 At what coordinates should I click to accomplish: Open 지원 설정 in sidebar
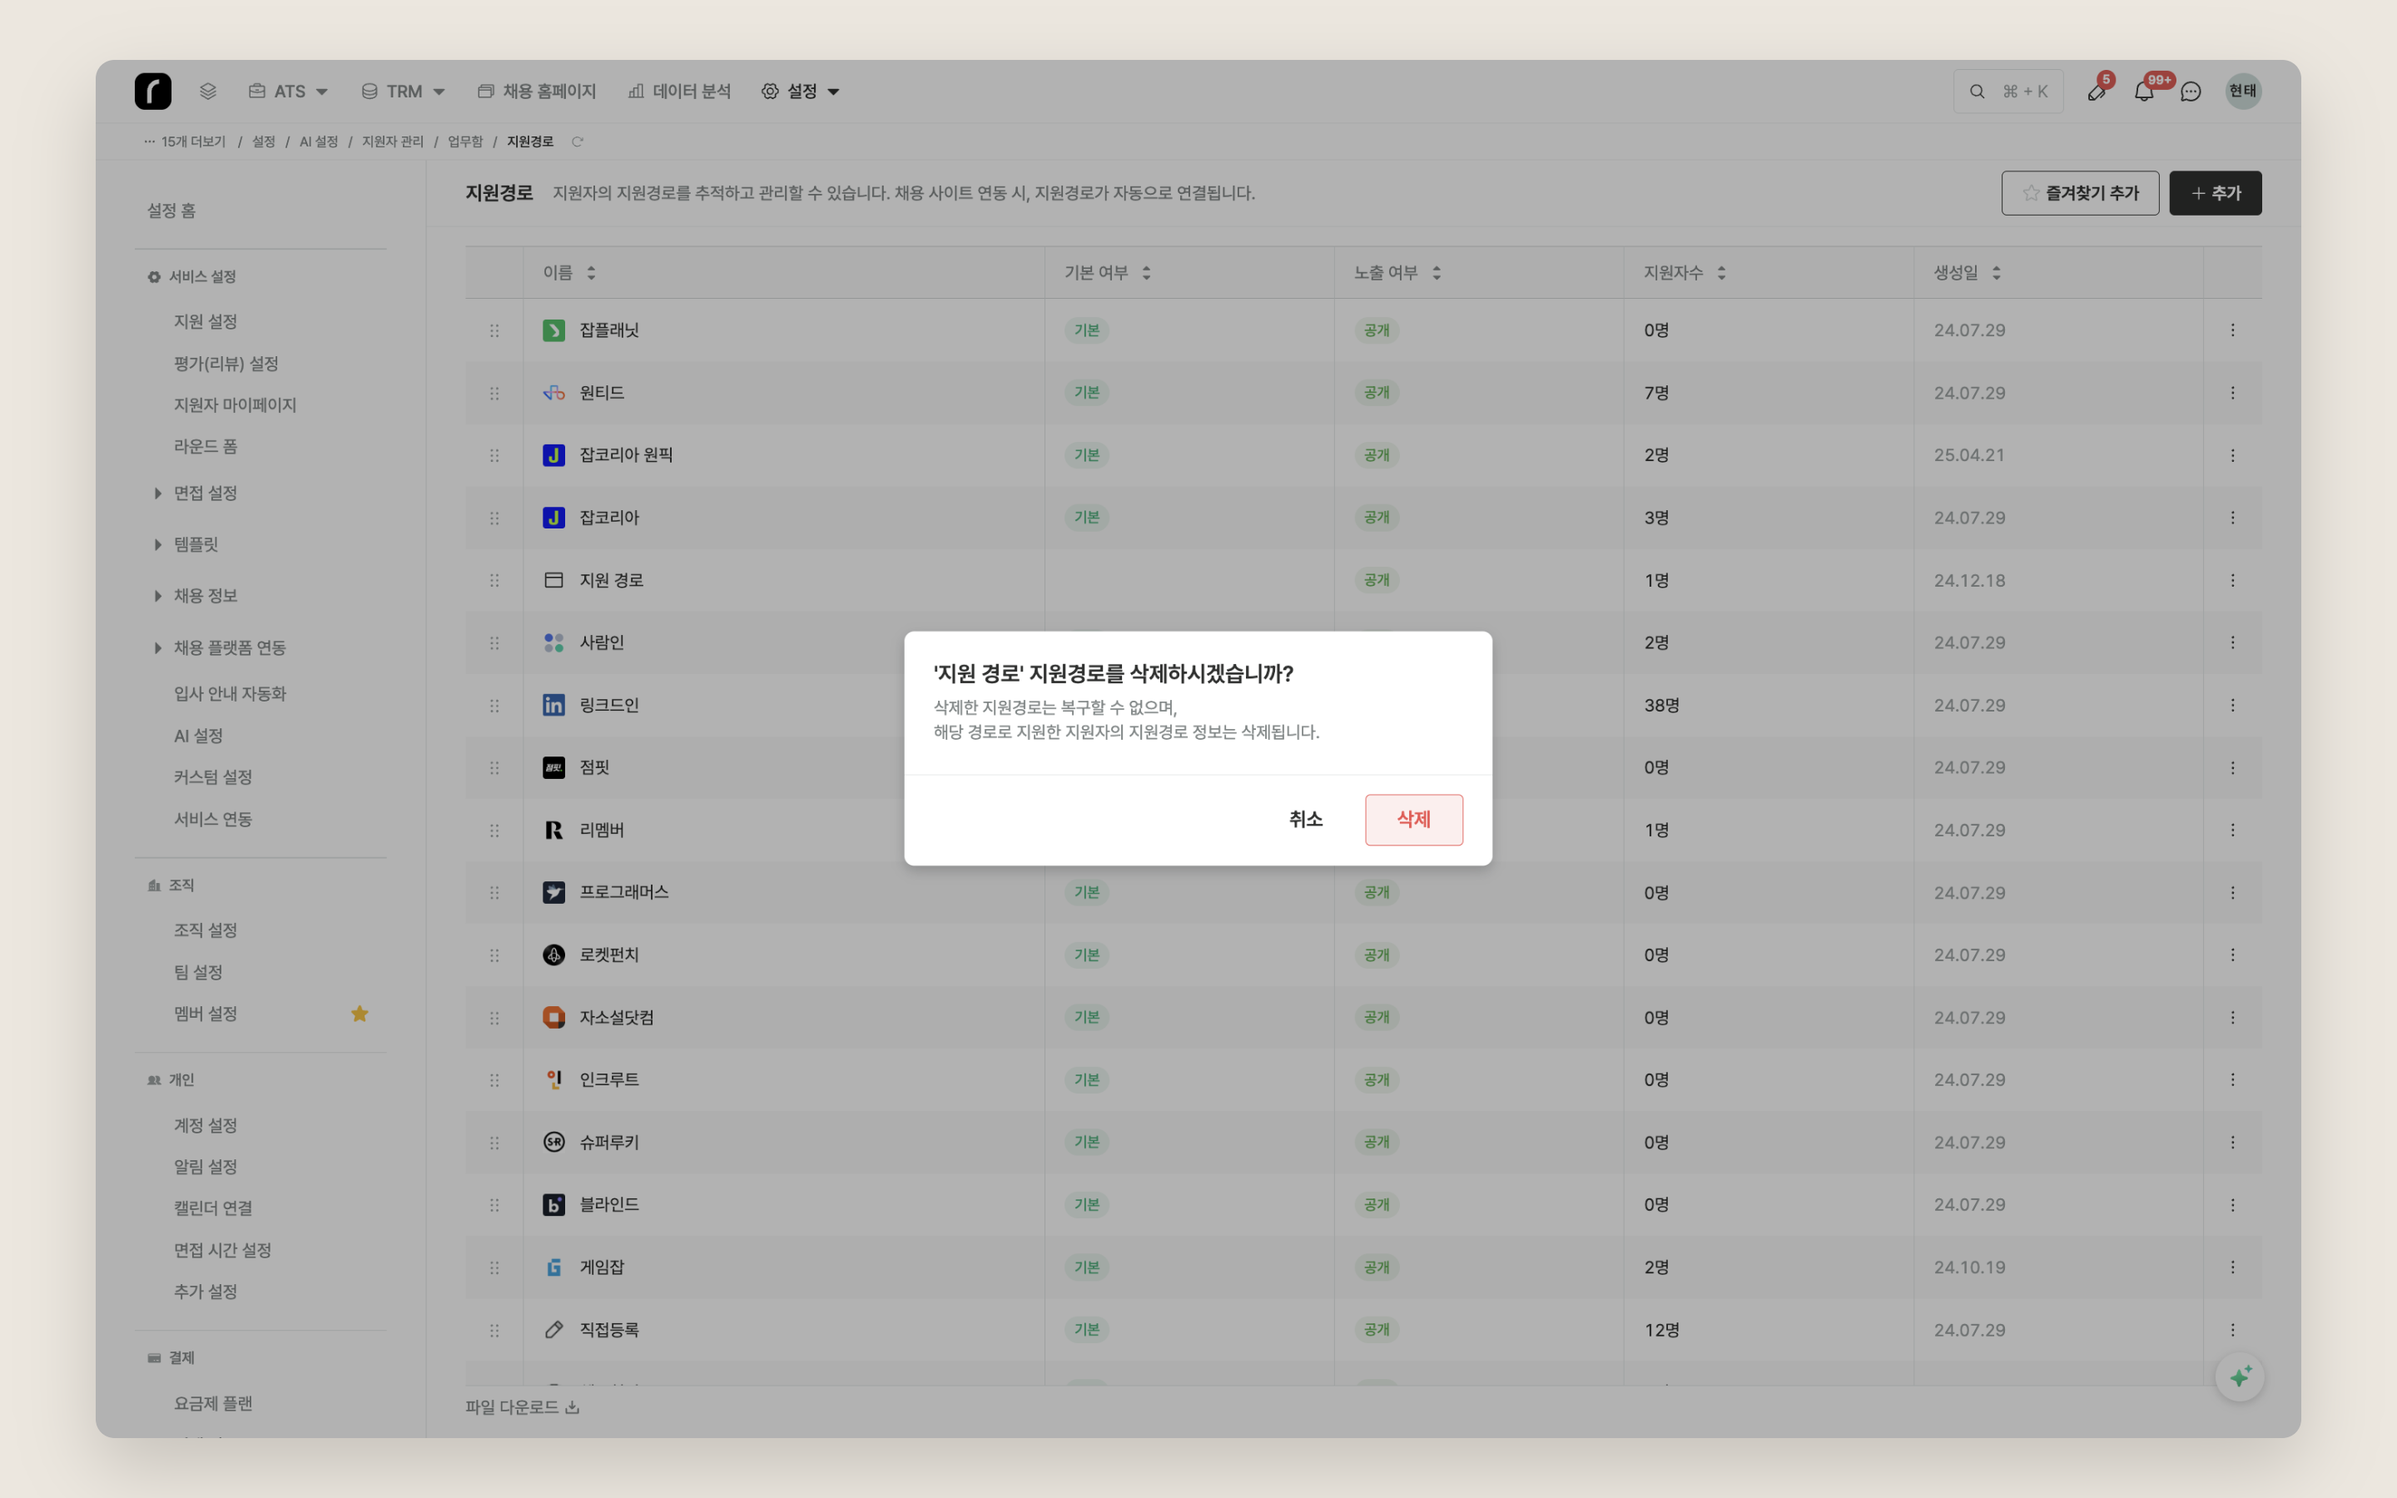point(205,321)
